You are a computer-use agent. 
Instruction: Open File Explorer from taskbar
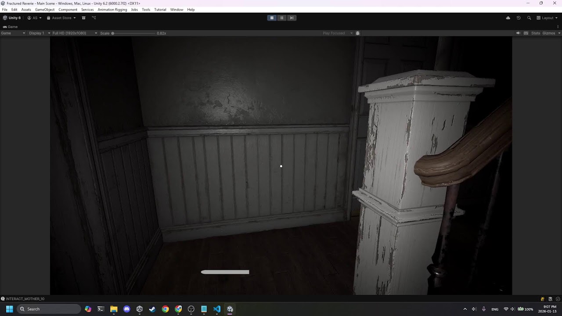point(114,309)
